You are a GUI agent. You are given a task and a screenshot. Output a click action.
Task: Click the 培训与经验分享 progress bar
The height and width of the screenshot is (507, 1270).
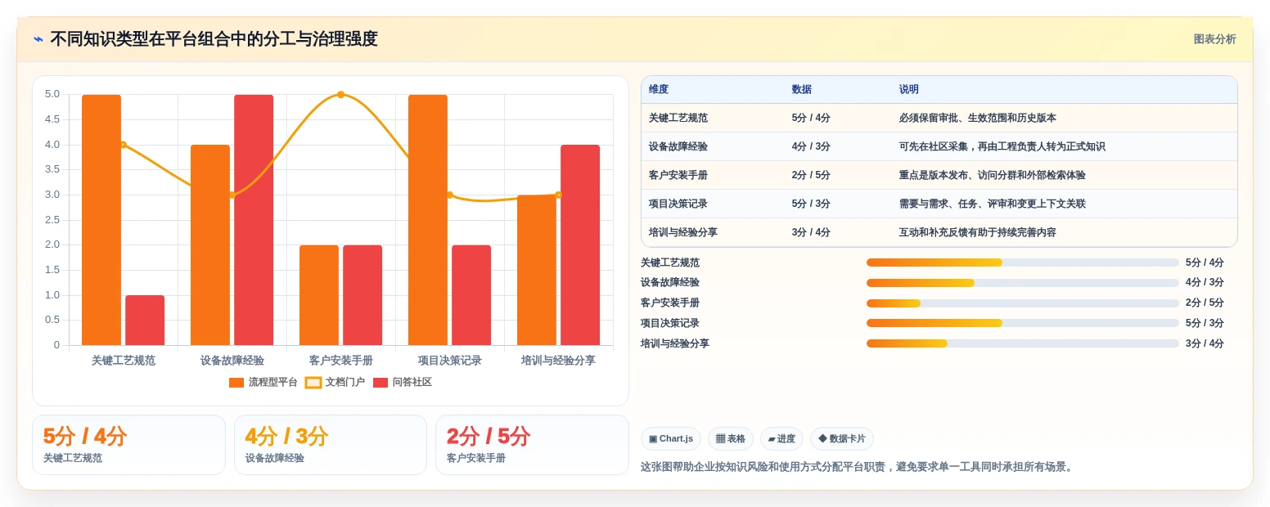click(x=1023, y=343)
